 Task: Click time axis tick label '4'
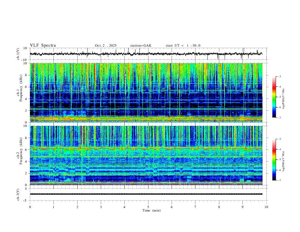tap(125, 207)
